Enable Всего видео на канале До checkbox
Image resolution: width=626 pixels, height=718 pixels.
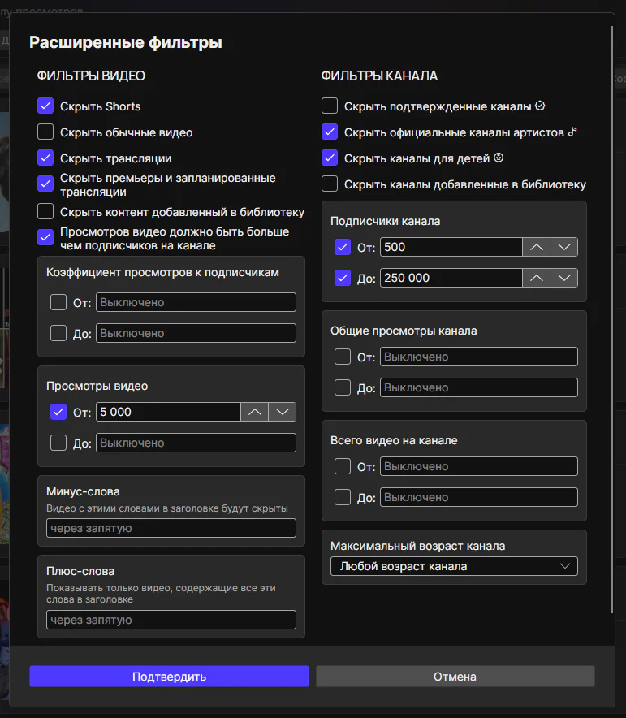(x=343, y=497)
